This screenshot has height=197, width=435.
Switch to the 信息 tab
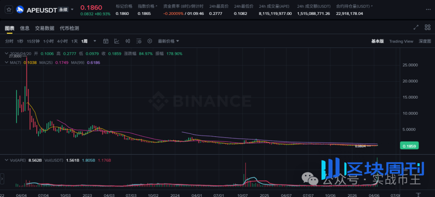[25, 28]
